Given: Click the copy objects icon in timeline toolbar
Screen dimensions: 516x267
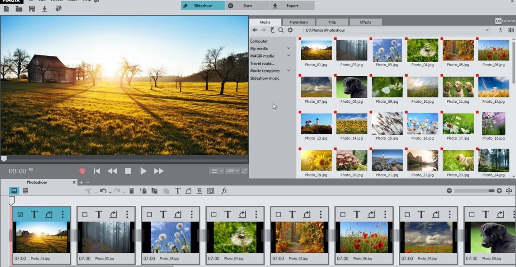Looking at the screenshot, I should [x=154, y=191].
